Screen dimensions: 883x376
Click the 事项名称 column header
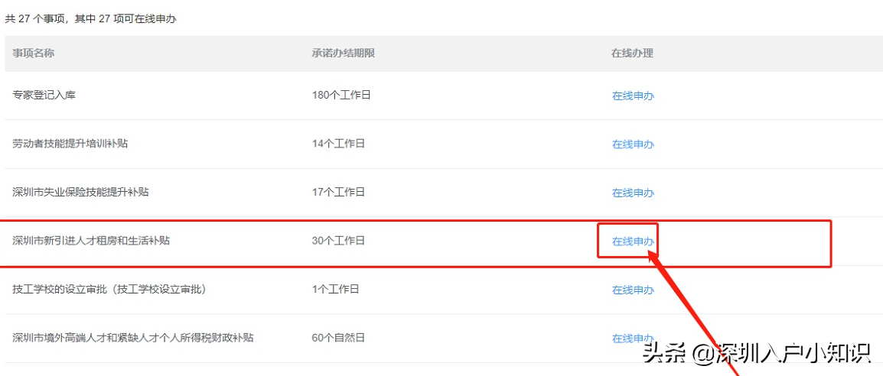click(33, 53)
